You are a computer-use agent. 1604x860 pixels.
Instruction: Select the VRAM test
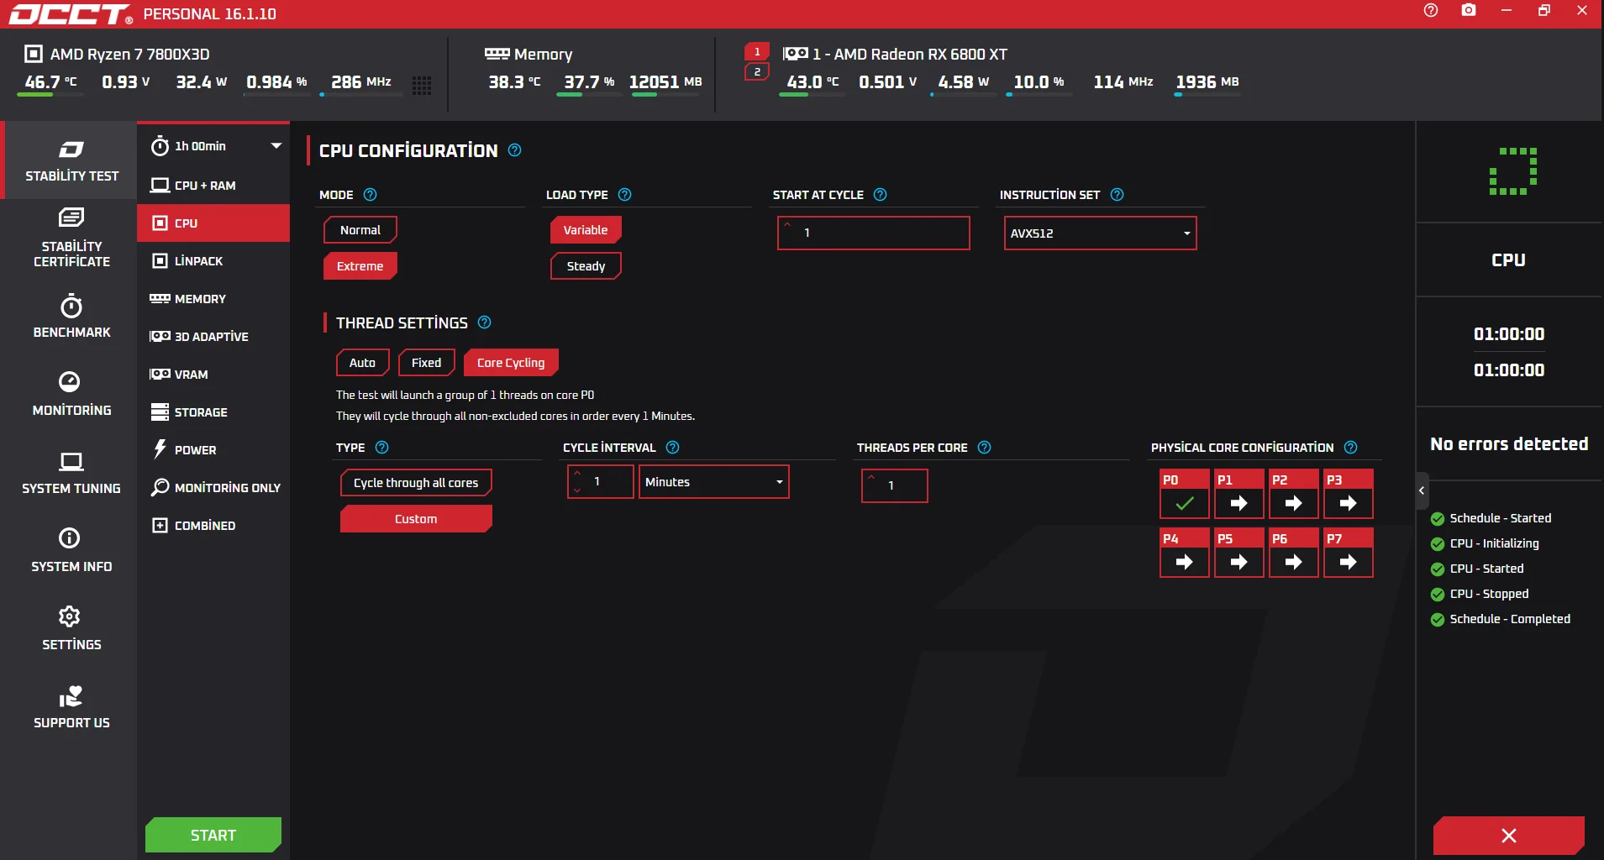[213, 375]
